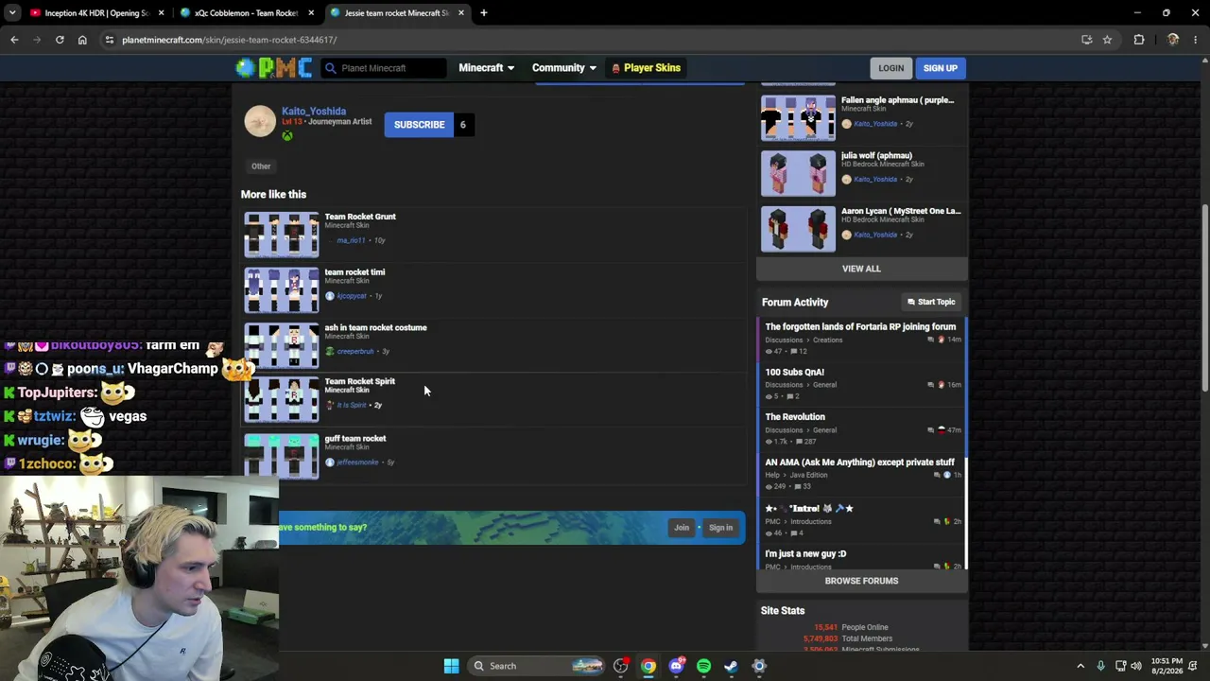The height and width of the screenshot is (681, 1210).
Task: Click the search magnifier icon in site header
Action: [x=330, y=68]
